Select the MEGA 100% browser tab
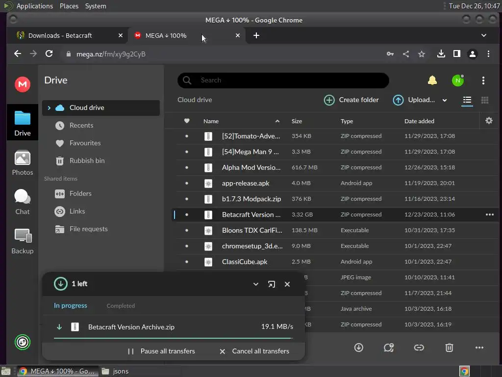Image resolution: width=502 pixels, height=377 pixels. (187, 35)
